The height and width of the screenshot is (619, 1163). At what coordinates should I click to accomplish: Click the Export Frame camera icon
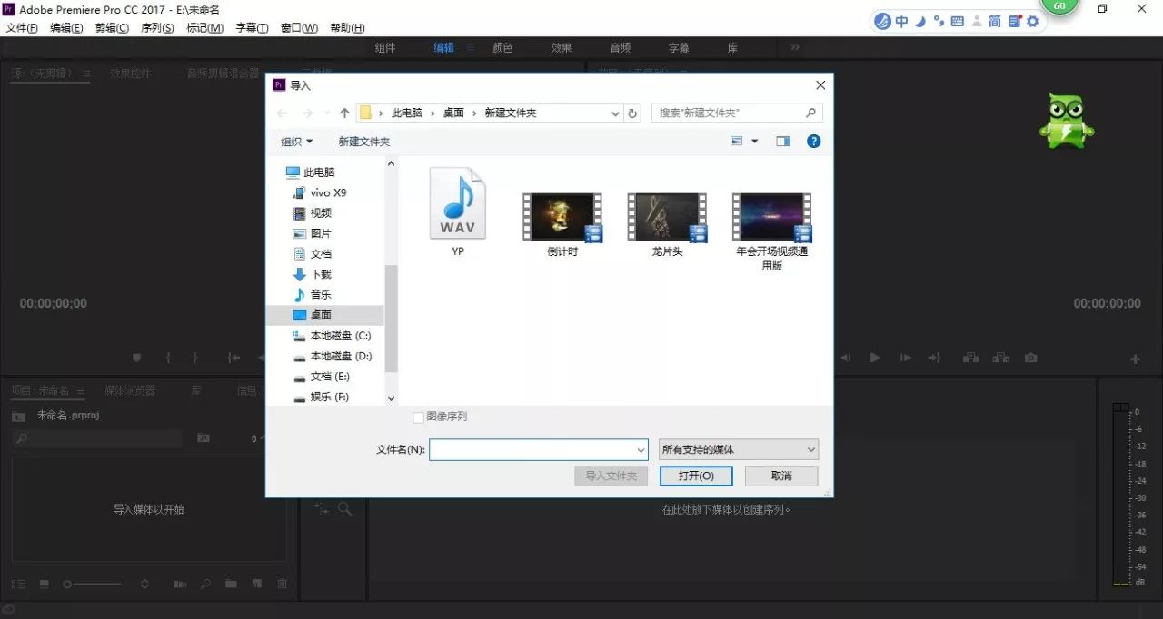click(x=1030, y=358)
